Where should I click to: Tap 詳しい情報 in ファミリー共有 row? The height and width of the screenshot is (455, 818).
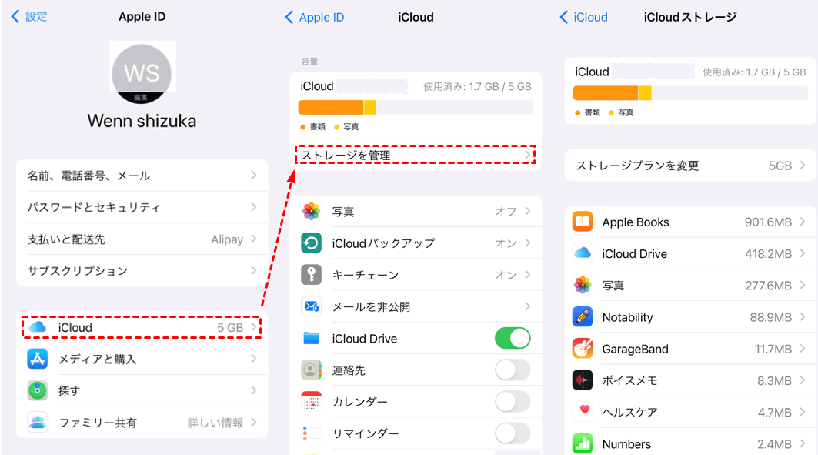click(215, 423)
